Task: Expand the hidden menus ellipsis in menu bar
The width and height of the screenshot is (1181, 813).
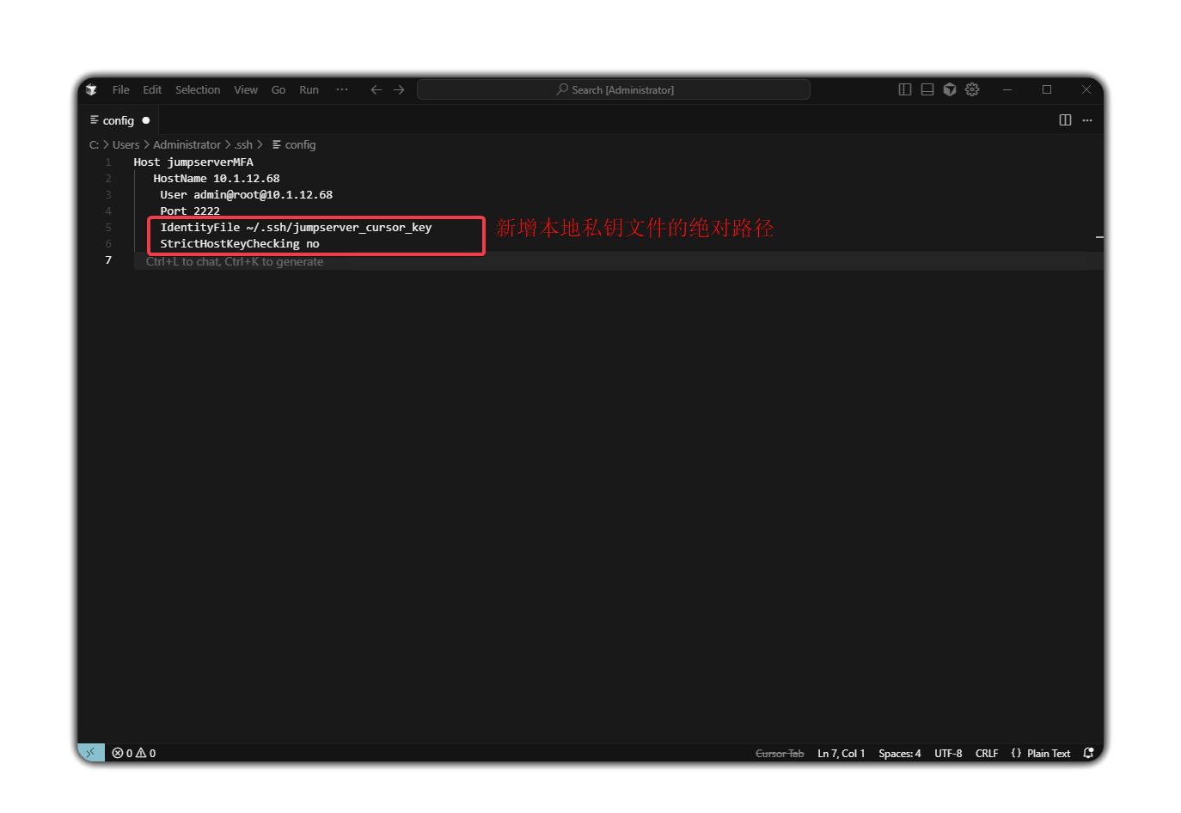Action: click(x=342, y=89)
